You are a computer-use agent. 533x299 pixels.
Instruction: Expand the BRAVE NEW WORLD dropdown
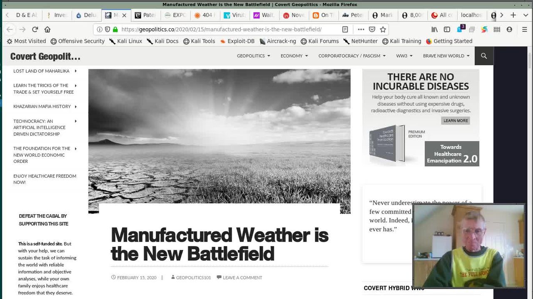point(446,56)
